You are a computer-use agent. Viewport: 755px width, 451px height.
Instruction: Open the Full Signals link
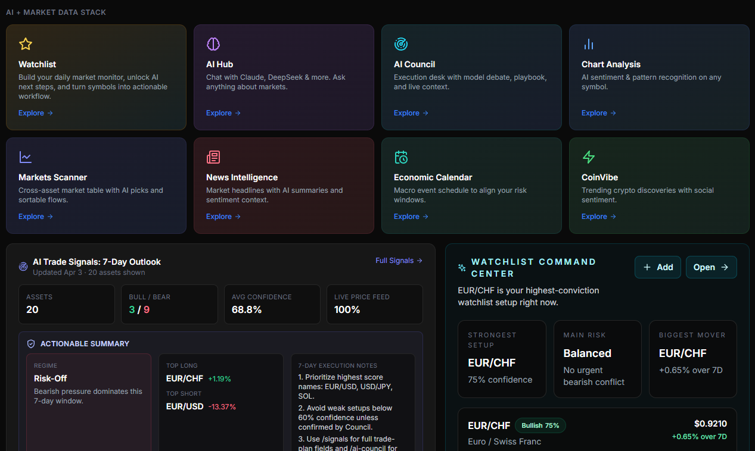399,261
